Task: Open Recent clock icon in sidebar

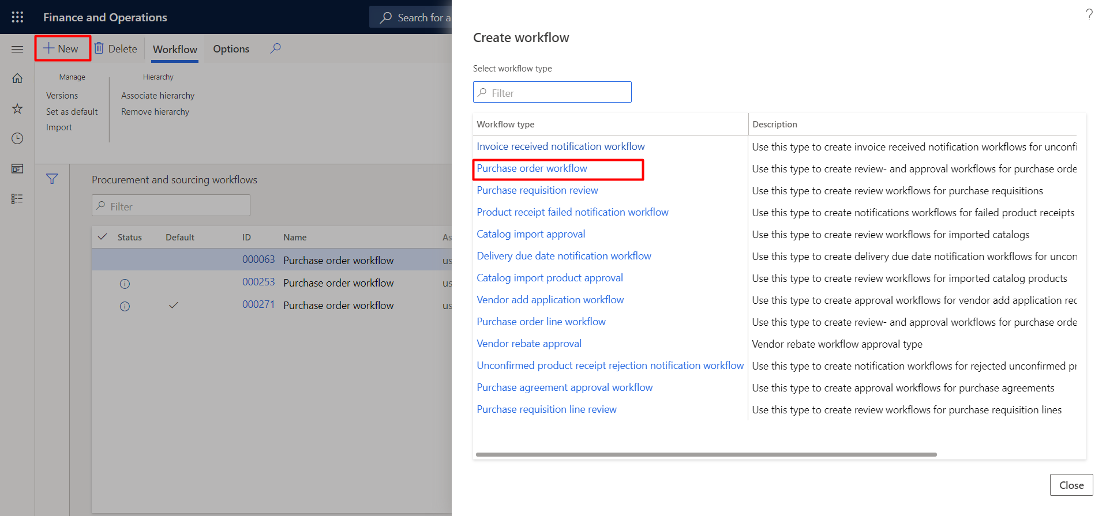Action: tap(17, 138)
